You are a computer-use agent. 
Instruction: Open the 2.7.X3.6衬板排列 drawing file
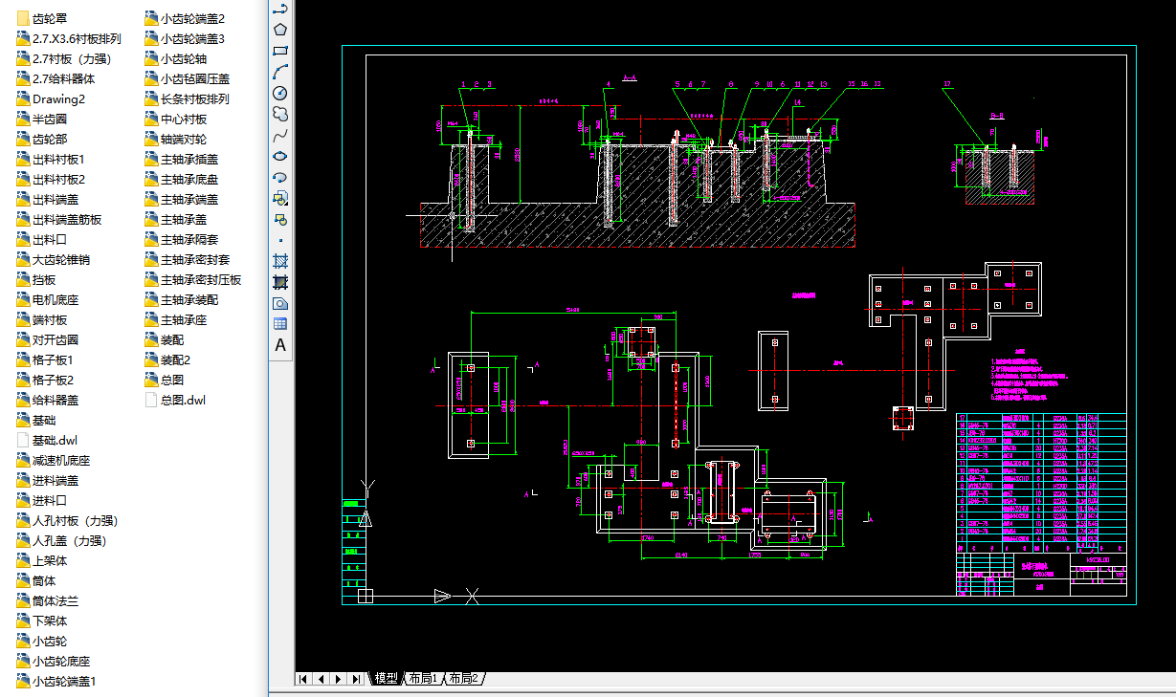coord(69,38)
